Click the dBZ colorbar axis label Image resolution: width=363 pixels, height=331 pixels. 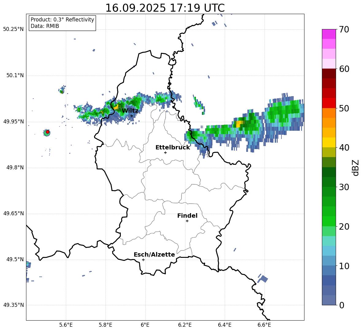355,167
